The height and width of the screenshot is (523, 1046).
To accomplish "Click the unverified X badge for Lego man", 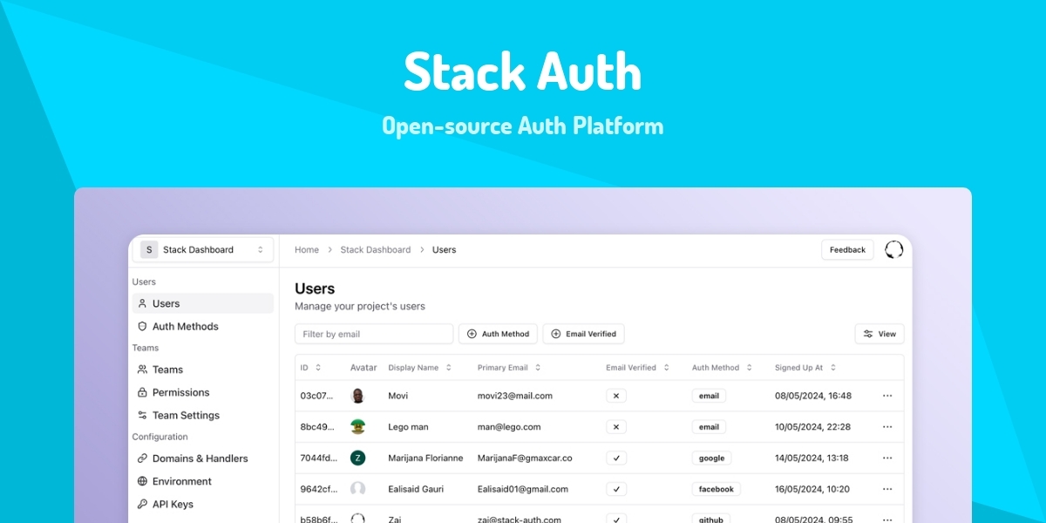I will pos(615,427).
